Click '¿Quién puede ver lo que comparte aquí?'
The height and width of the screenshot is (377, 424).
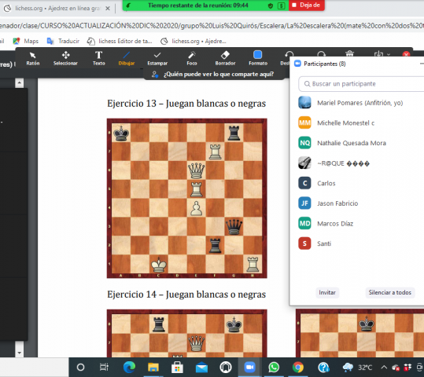click(x=219, y=75)
